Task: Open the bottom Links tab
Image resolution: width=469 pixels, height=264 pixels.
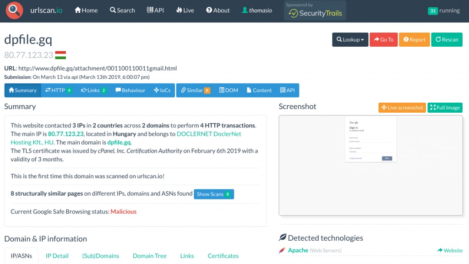Action: pos(187,256)
